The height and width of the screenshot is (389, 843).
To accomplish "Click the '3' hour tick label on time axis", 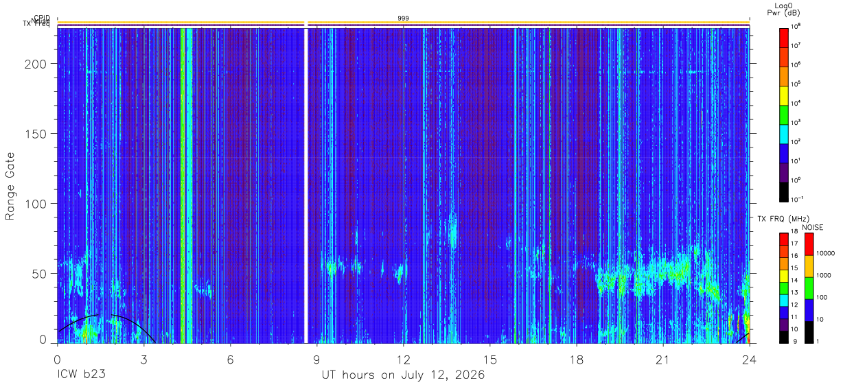I will click(143, 359).
